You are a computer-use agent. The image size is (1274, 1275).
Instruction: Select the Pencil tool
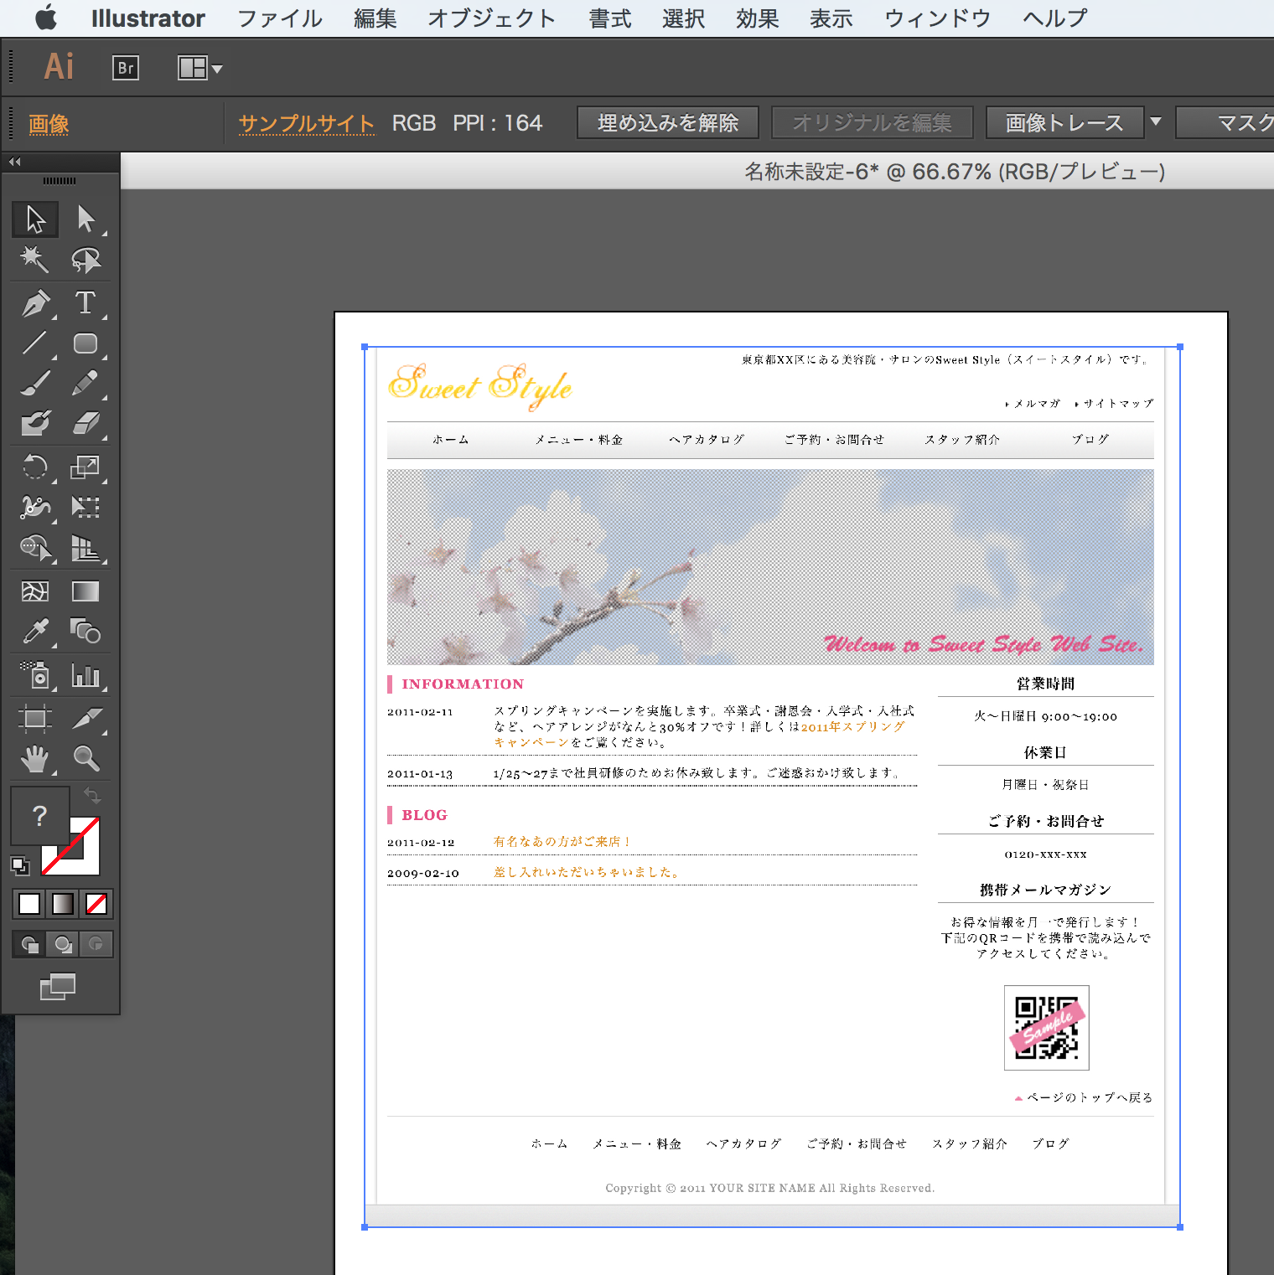pos(85,383)
